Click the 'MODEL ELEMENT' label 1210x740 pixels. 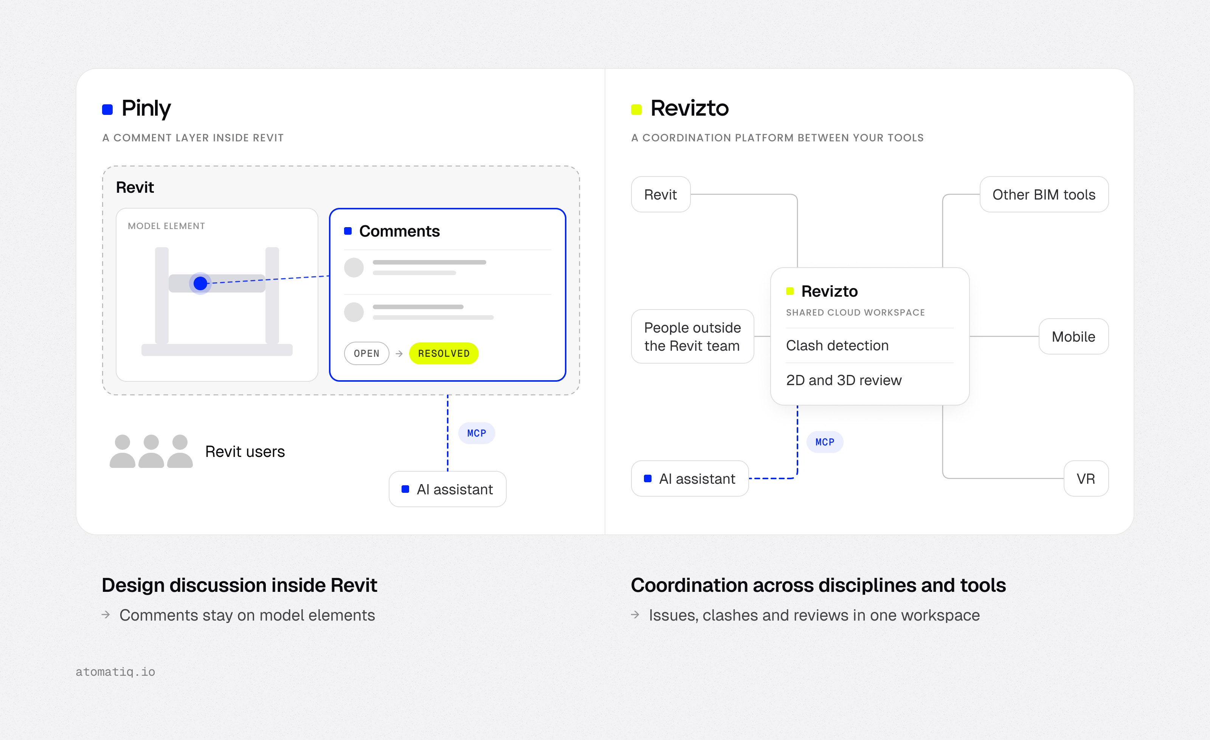point(166,226)
